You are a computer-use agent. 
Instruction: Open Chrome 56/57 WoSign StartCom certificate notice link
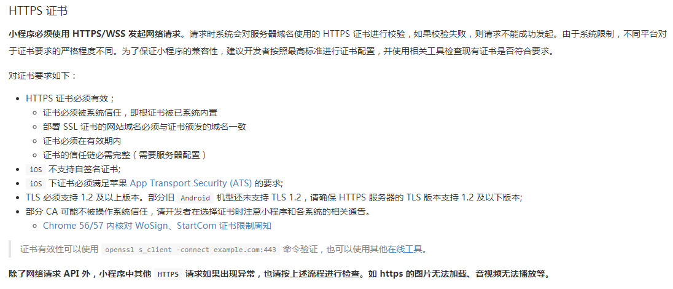click(x=157, y=225)
